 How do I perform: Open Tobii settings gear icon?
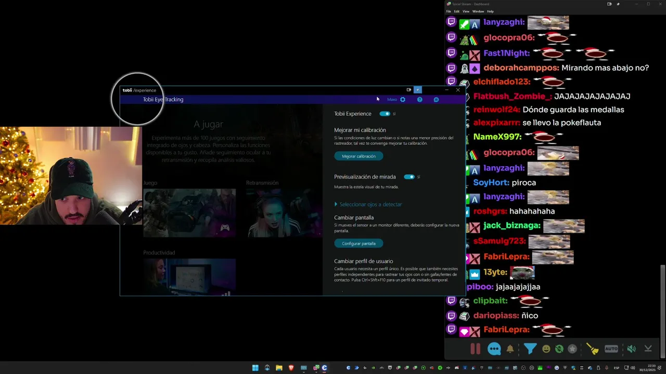click(403, 100)
